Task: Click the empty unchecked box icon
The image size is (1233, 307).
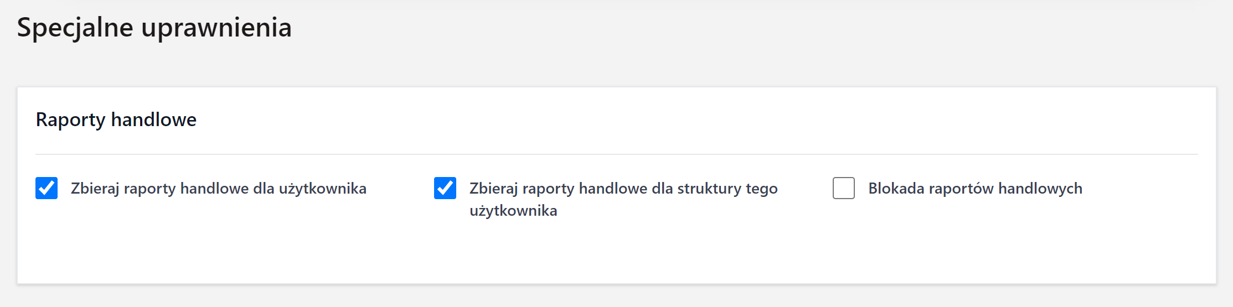Action: [x=844, y=188]
